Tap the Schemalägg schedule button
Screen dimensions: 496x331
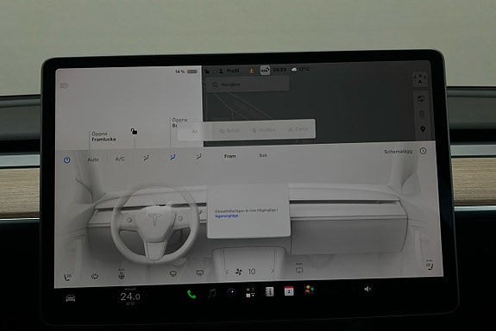(x=398, y=152)
